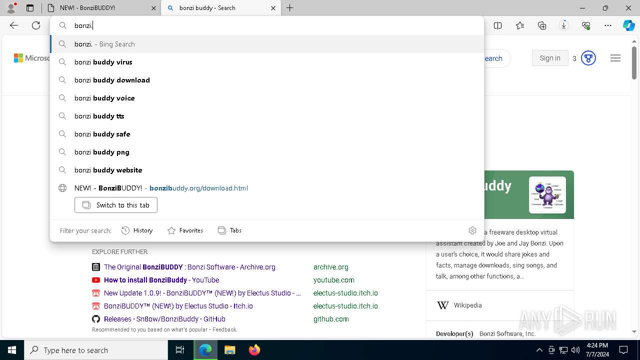Open 'Releases · Sn8ow/BonziBuddy · GitHub' link
The width and height of the screenshot is (640, 360).
[x=164, y=319]
